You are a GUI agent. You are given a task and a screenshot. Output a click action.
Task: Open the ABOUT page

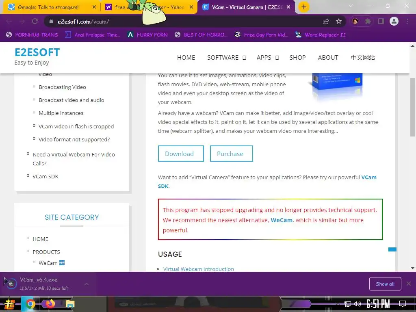[328, 58]
